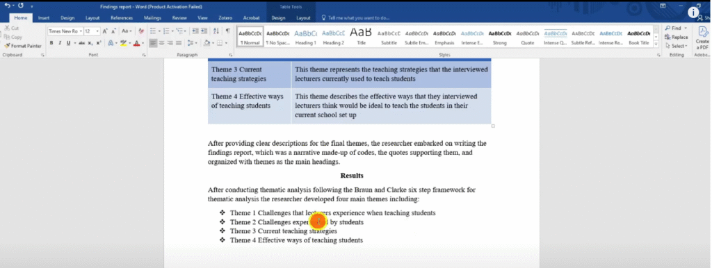Apply the Heading 2 style

point(333,37)
